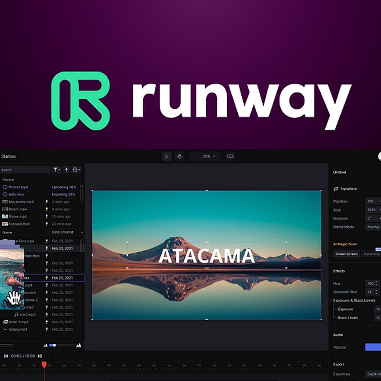Image resolution: width=381 pixels, height=381 pixels.
Task: Click the 00:03 / 15:00 timecode
Action: pyautogui.click(x=23, y=356)
